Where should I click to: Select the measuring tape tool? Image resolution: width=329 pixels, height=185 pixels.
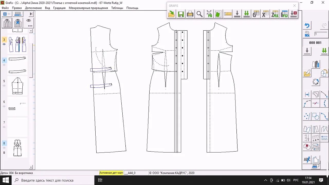point(228,14)
